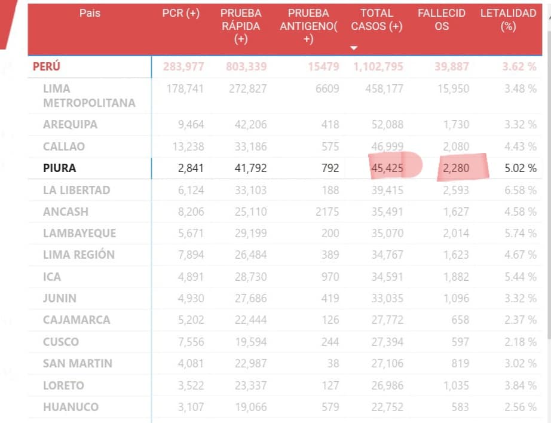Image resolution: width=551 pixels, height=423 pixels.
Task: Click the LETALIDAD (%) column header
Action: coord(508,20)
